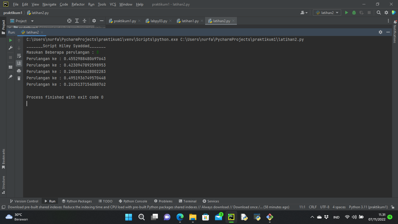Open Everywhere search with the magnifier icon
The height and width of the screenshot is (224, 398).
379,13
